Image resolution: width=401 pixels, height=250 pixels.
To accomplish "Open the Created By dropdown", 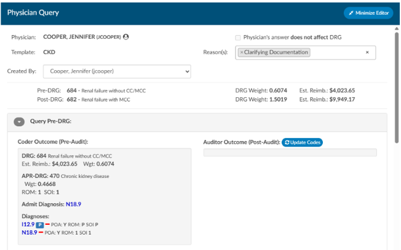I will 117,71.
